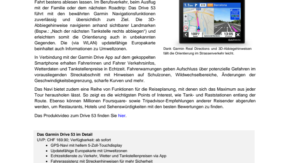Click the 'UVP: CHF 169.90' price line

pyautogui.click(x=74, y=140)
